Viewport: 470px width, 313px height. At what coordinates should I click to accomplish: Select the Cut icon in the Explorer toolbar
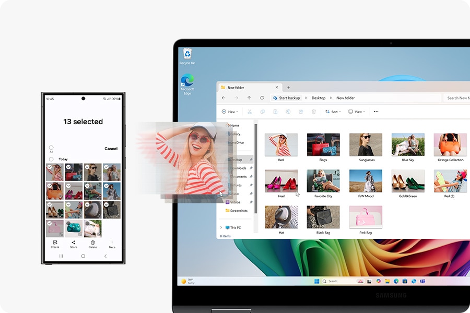tap(249, 111)
